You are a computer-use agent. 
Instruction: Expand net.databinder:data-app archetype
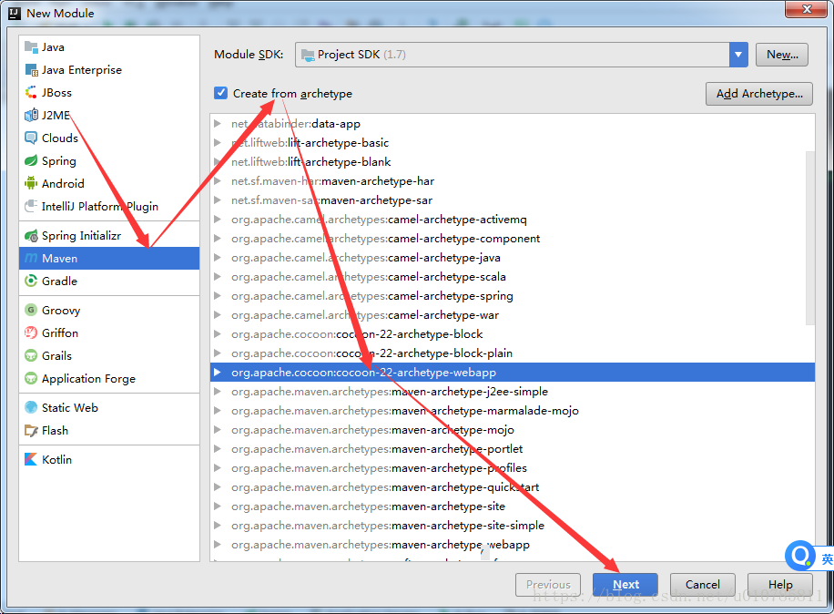(218, 124)
